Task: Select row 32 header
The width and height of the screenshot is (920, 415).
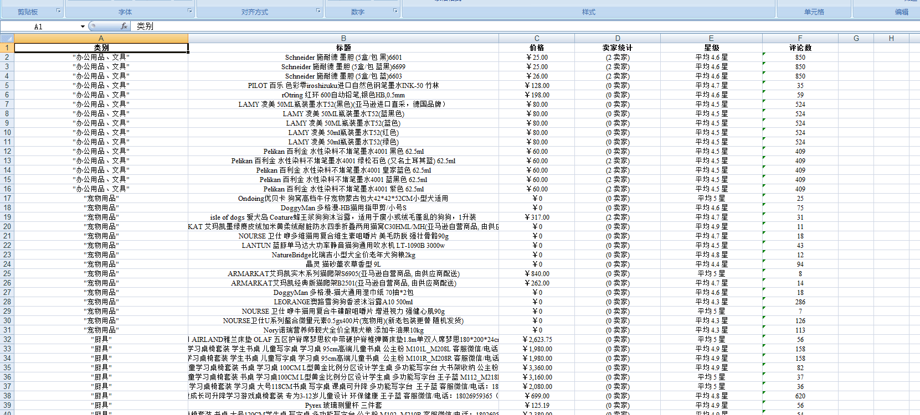Action: coord(7,339)
